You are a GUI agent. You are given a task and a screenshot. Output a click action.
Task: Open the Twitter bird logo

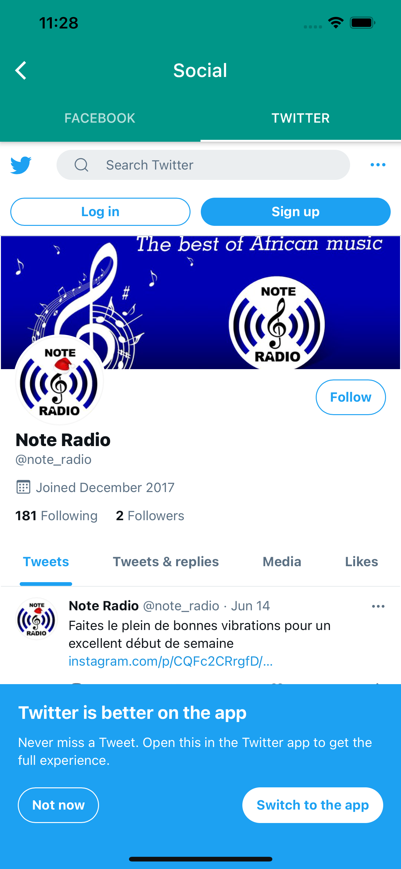tap(21, 165)
